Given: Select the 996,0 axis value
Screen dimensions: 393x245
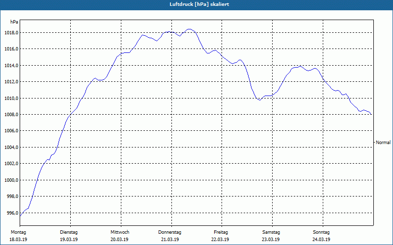Looking at the screenshot, I should [12, 213].
